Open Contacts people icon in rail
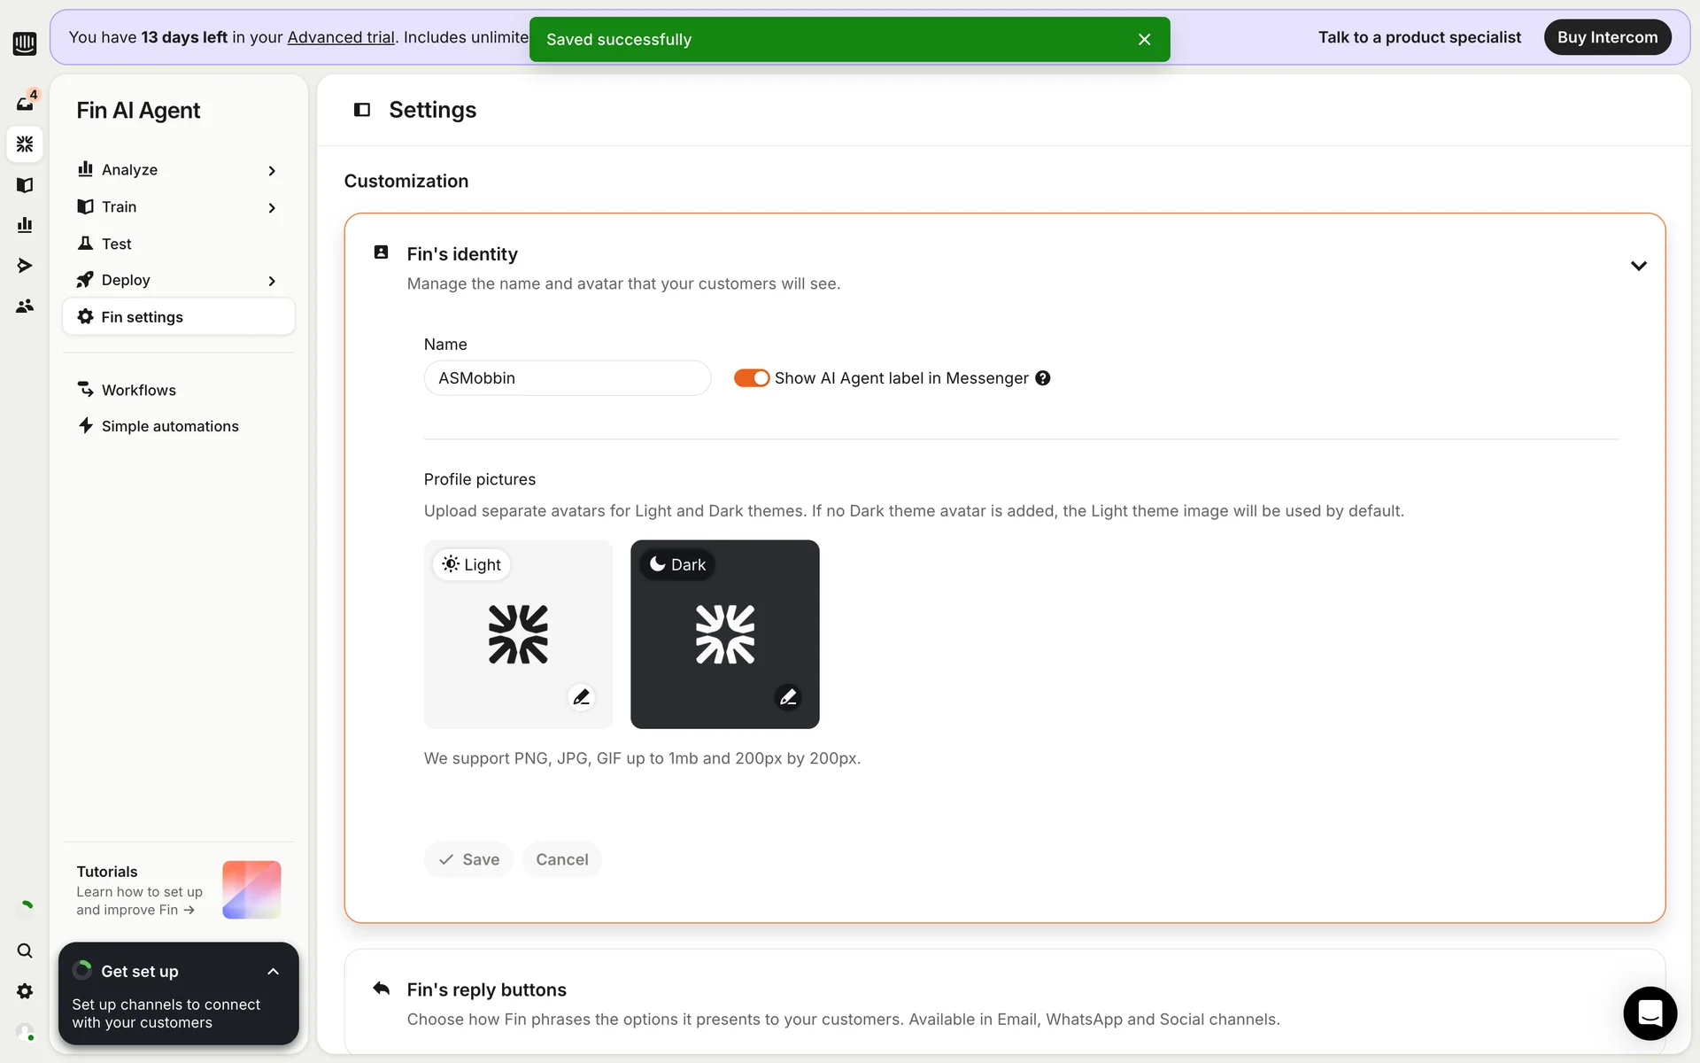This screenshot has height=1063, width=1700. point(25,306)
